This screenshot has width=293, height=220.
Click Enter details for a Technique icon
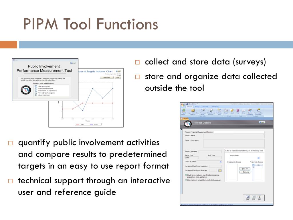[x=36, y=91]
